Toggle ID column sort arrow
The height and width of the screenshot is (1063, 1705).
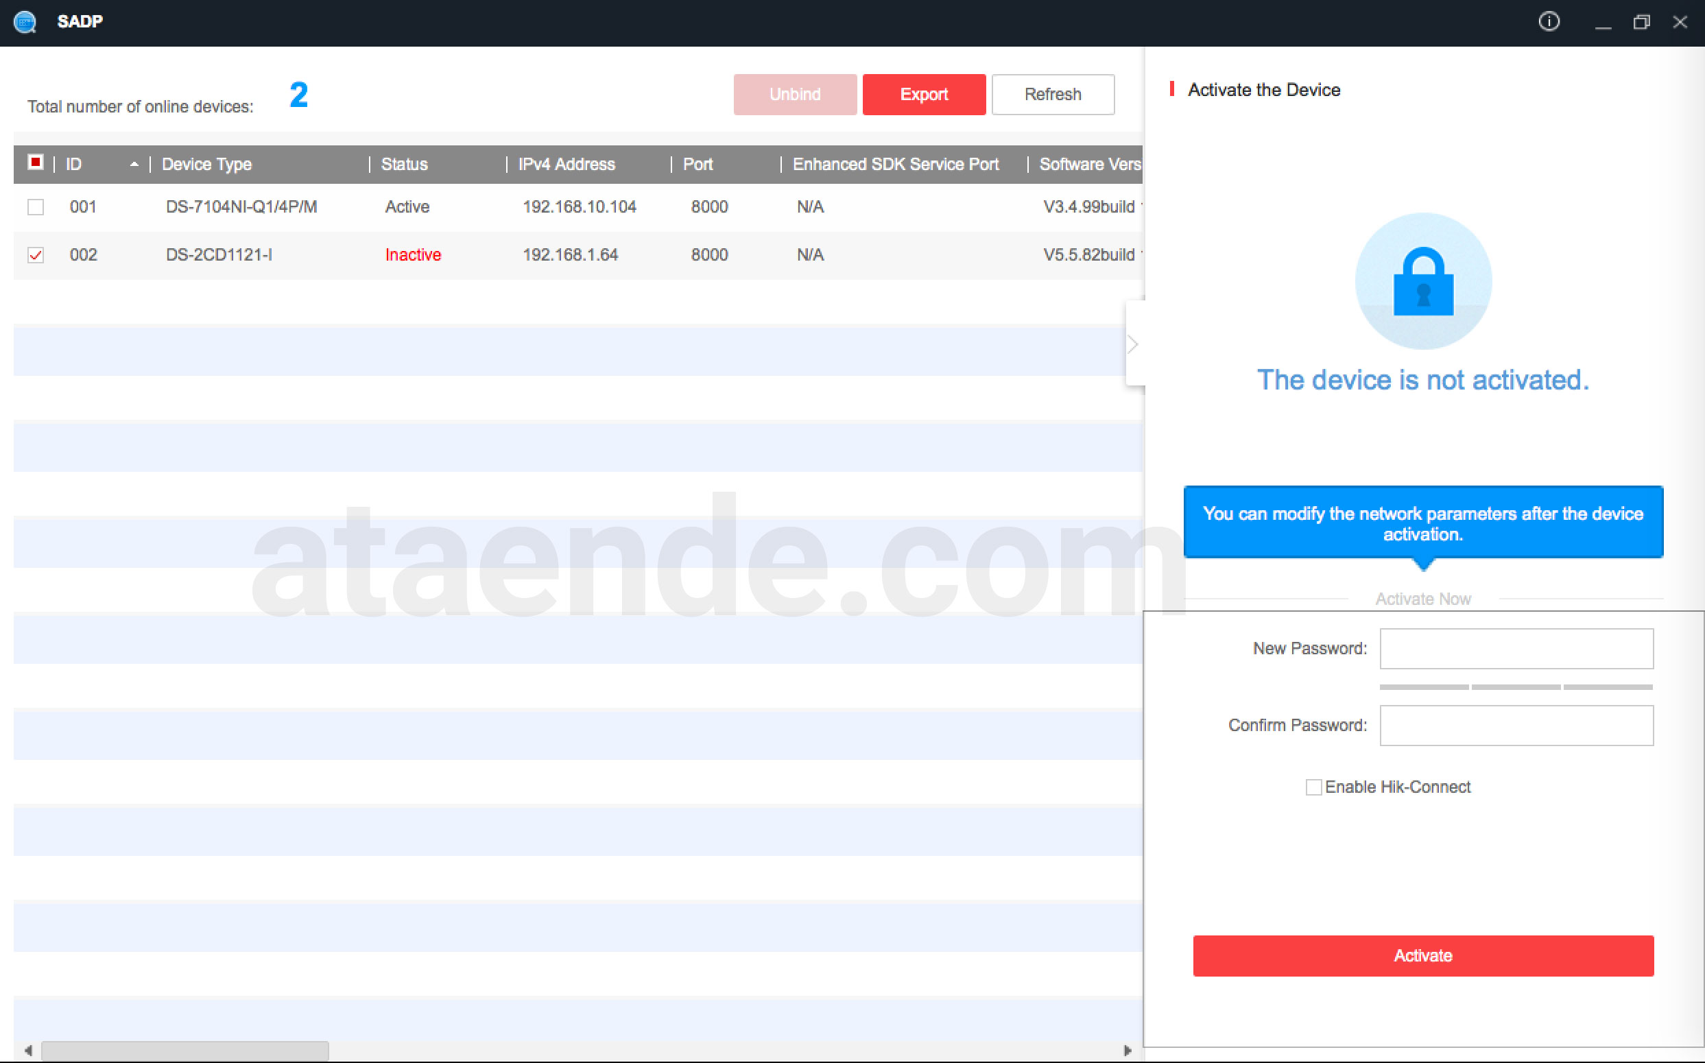click(134, 165)
